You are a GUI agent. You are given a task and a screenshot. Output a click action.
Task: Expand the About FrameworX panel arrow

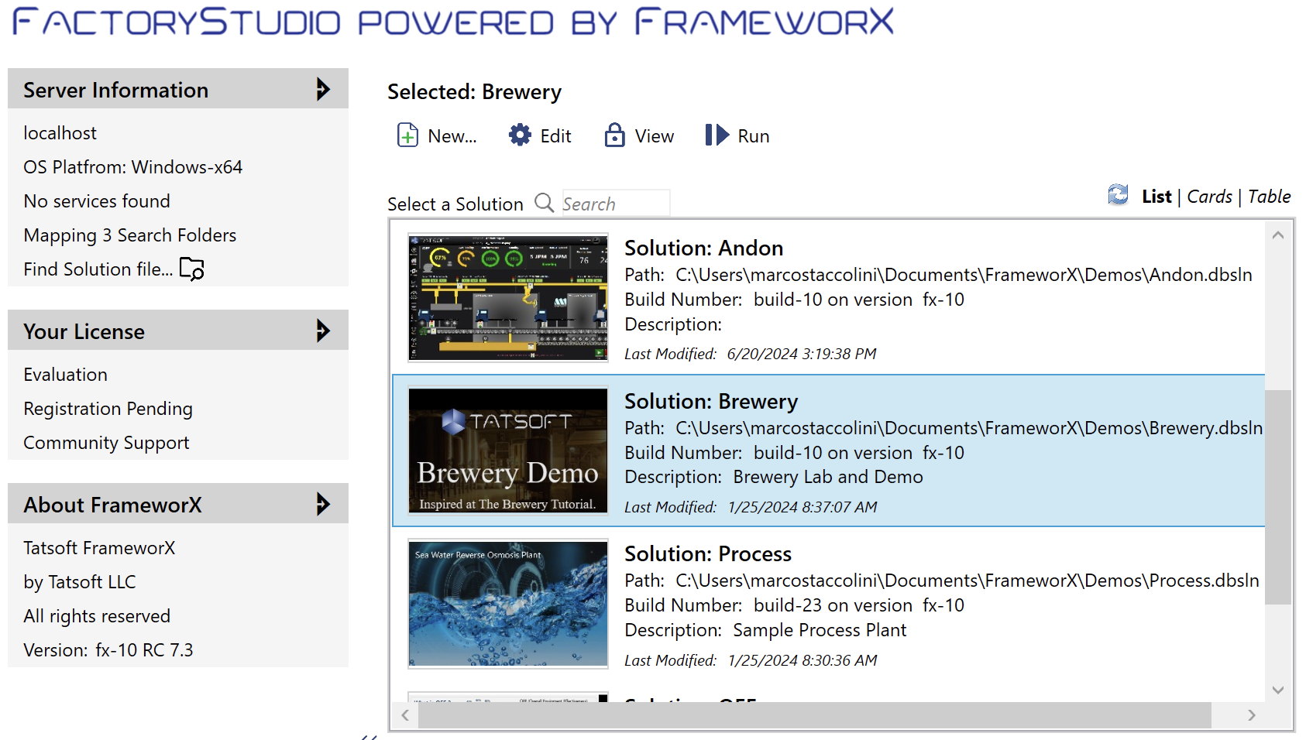click(323, 504)
